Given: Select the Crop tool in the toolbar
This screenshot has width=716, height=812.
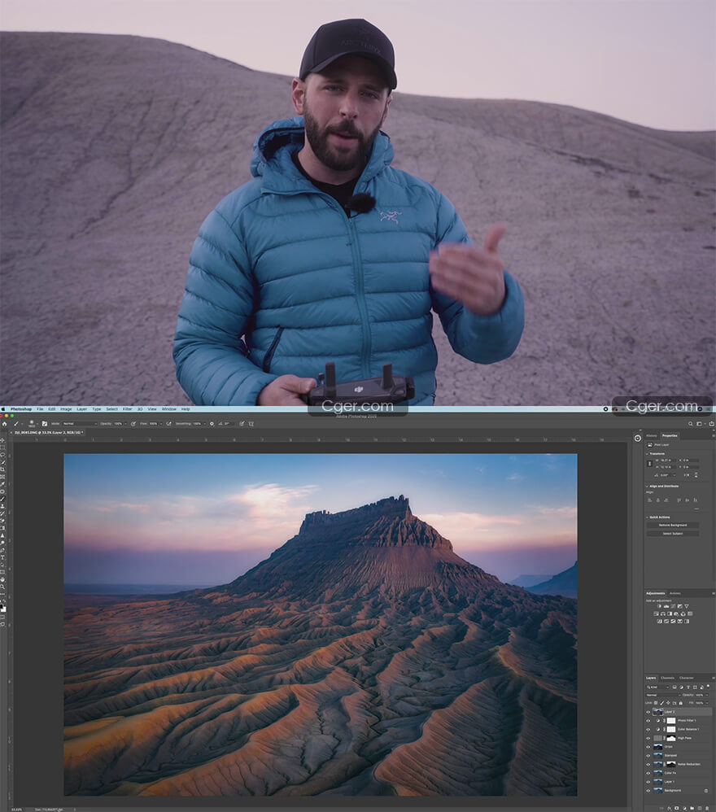Looking at the screenshot, I should [x=2, y=469].
